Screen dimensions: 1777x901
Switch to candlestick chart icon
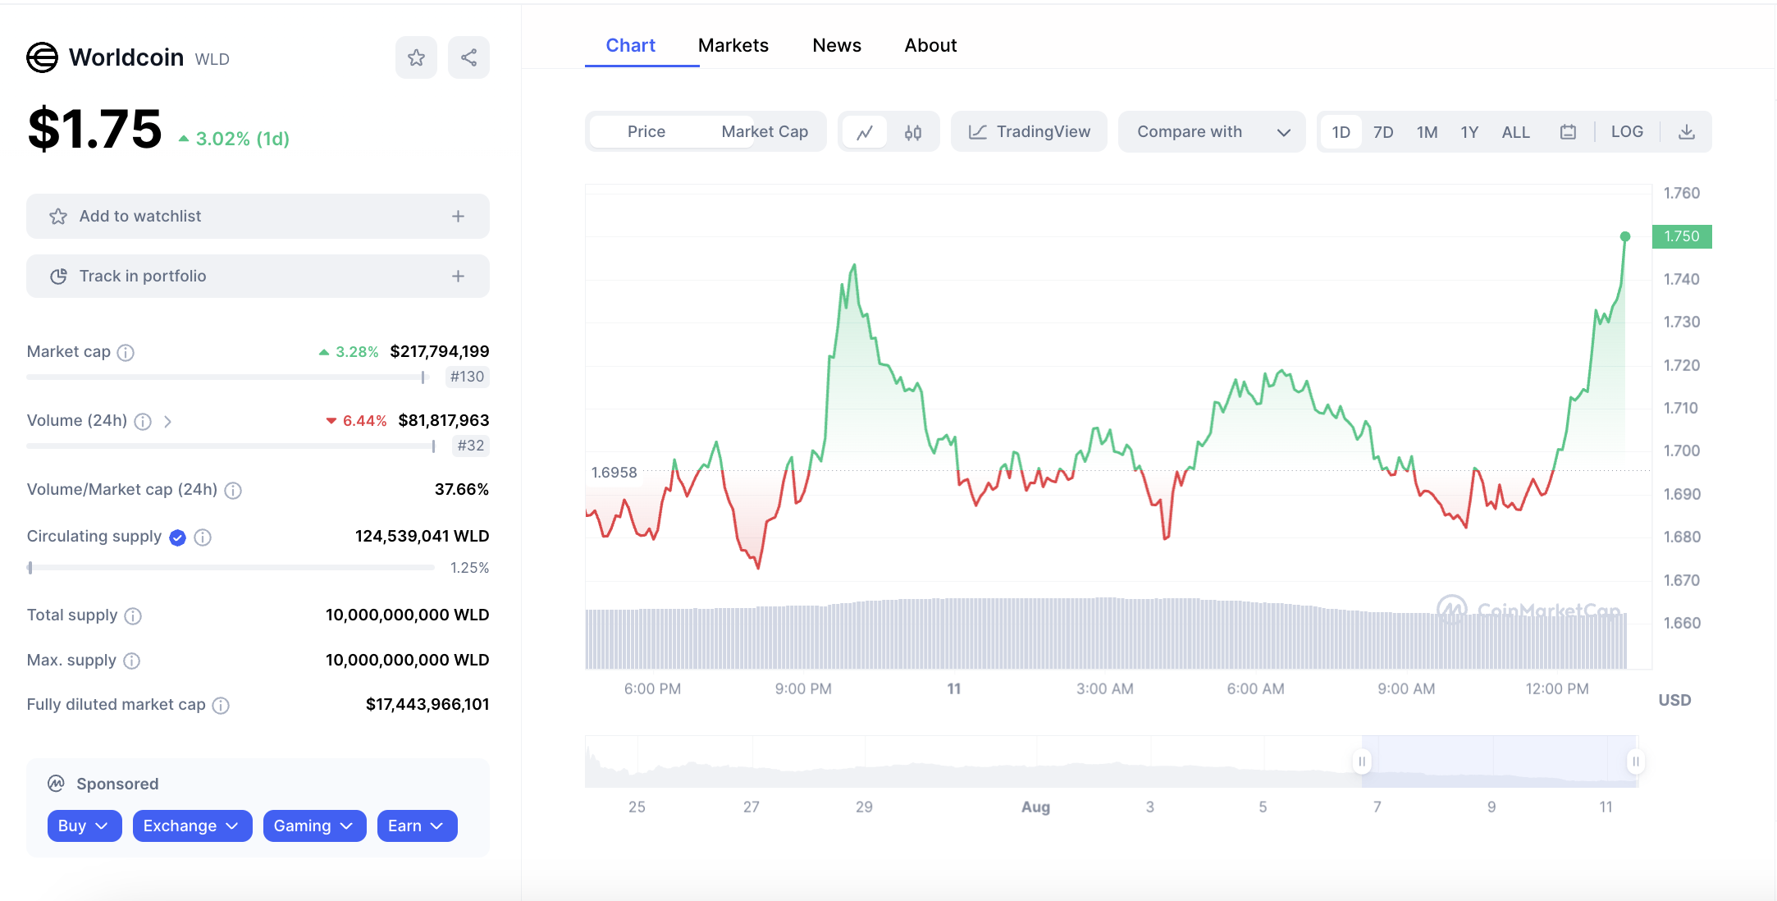click(913, 132)
